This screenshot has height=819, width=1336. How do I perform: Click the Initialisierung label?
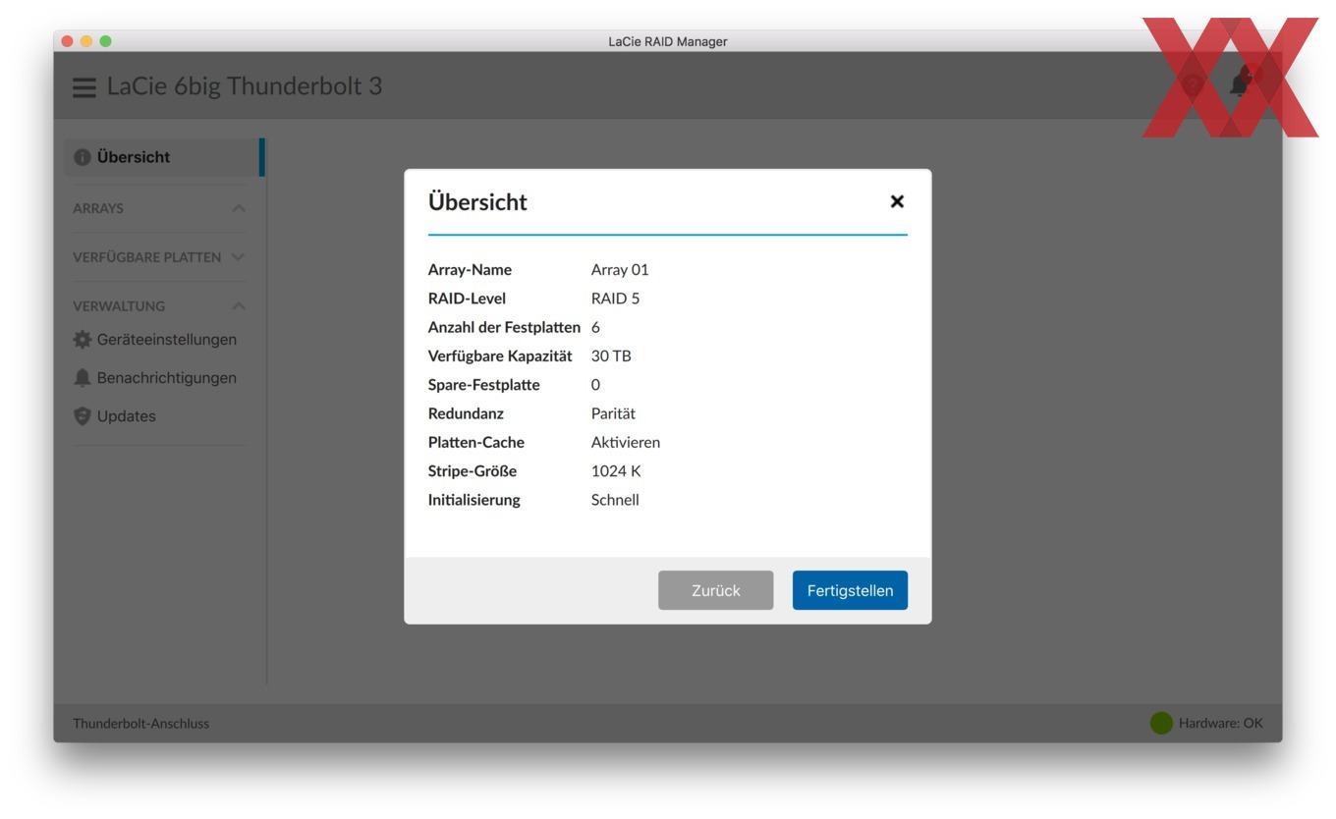coord(474,500)
